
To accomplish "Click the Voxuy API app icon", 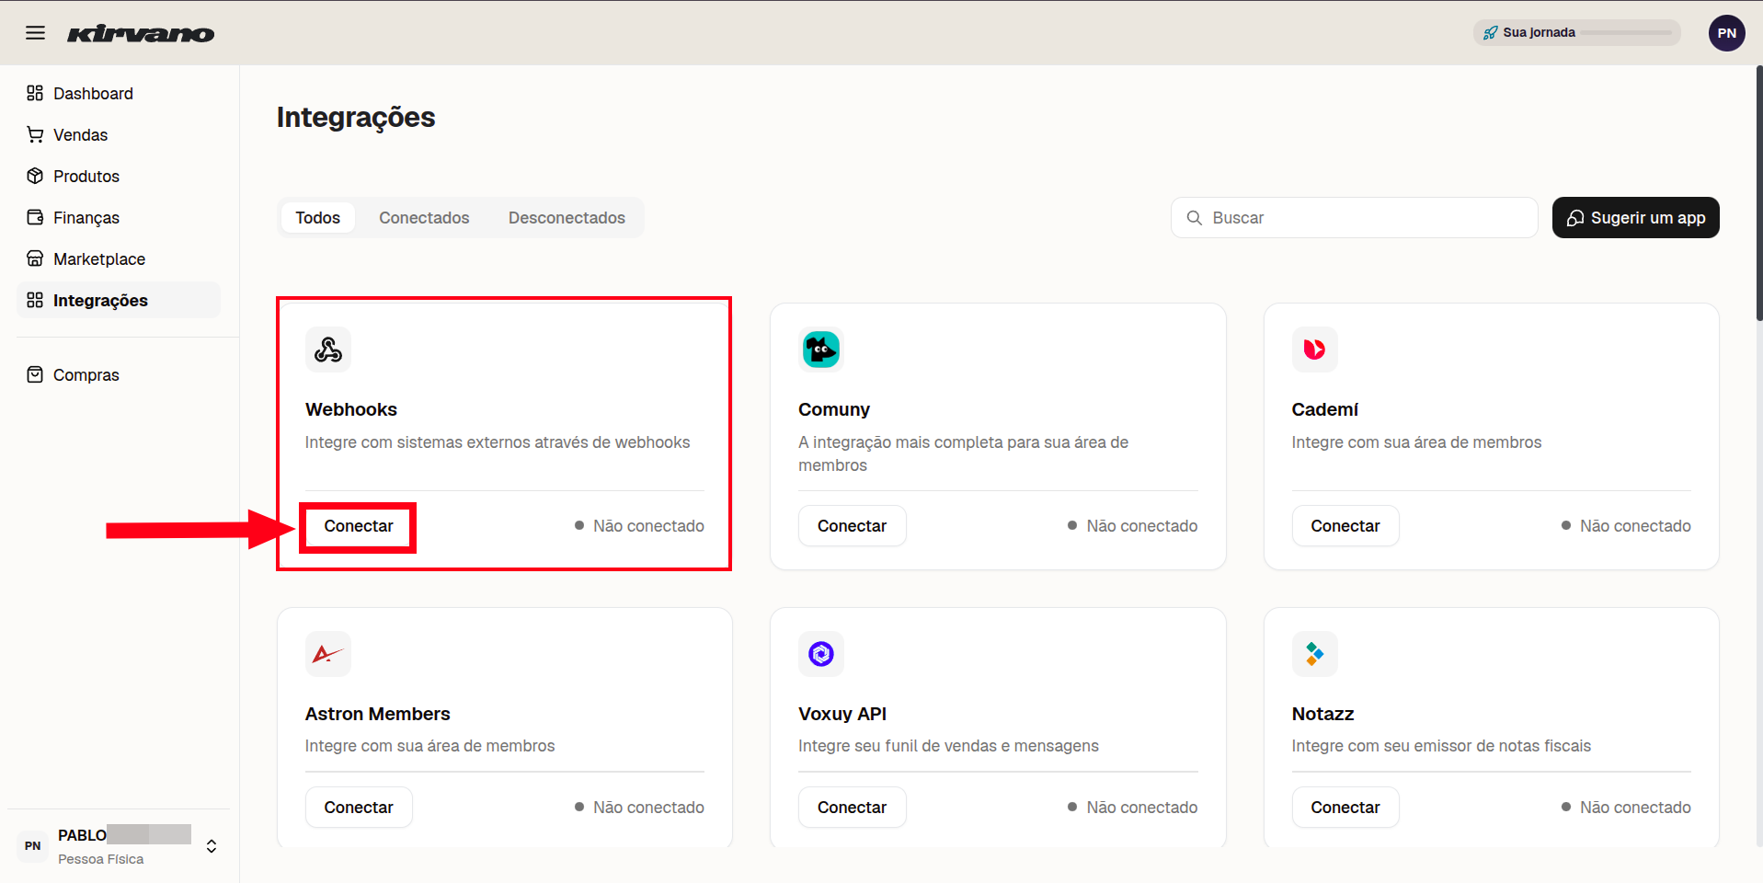I will click(x=821, y=654).
